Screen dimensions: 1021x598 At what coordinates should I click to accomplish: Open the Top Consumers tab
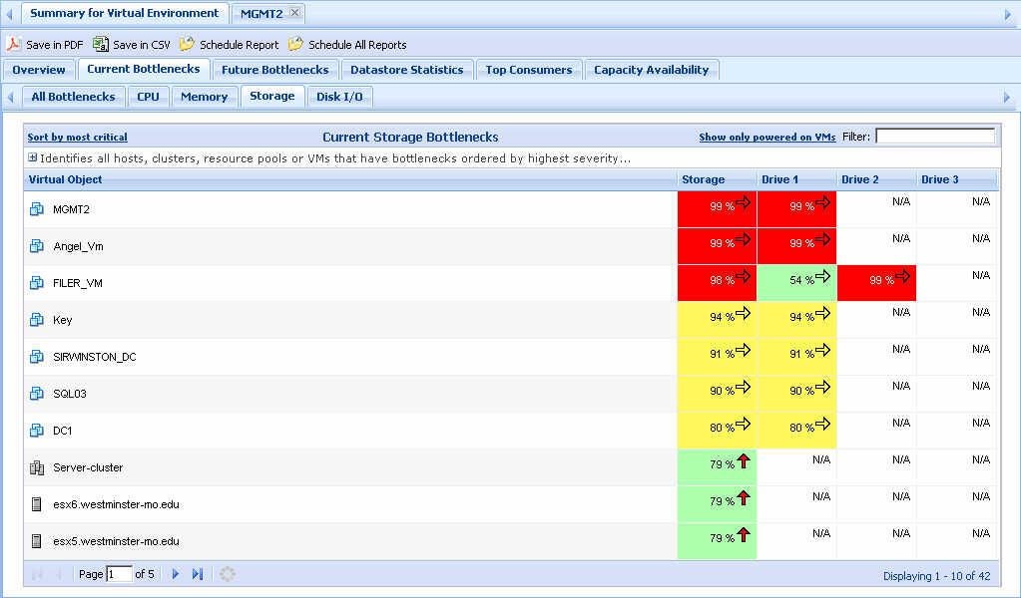529,70
